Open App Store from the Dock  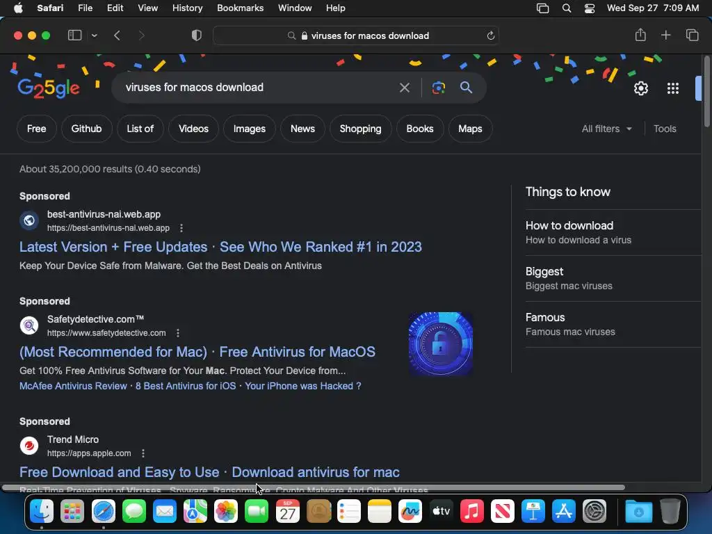(x=563, y=511)
